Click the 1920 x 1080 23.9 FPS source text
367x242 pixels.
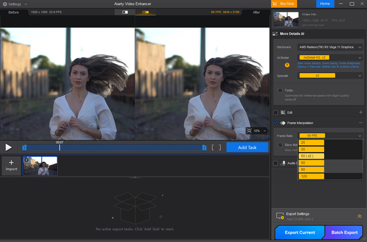[46, 12]
